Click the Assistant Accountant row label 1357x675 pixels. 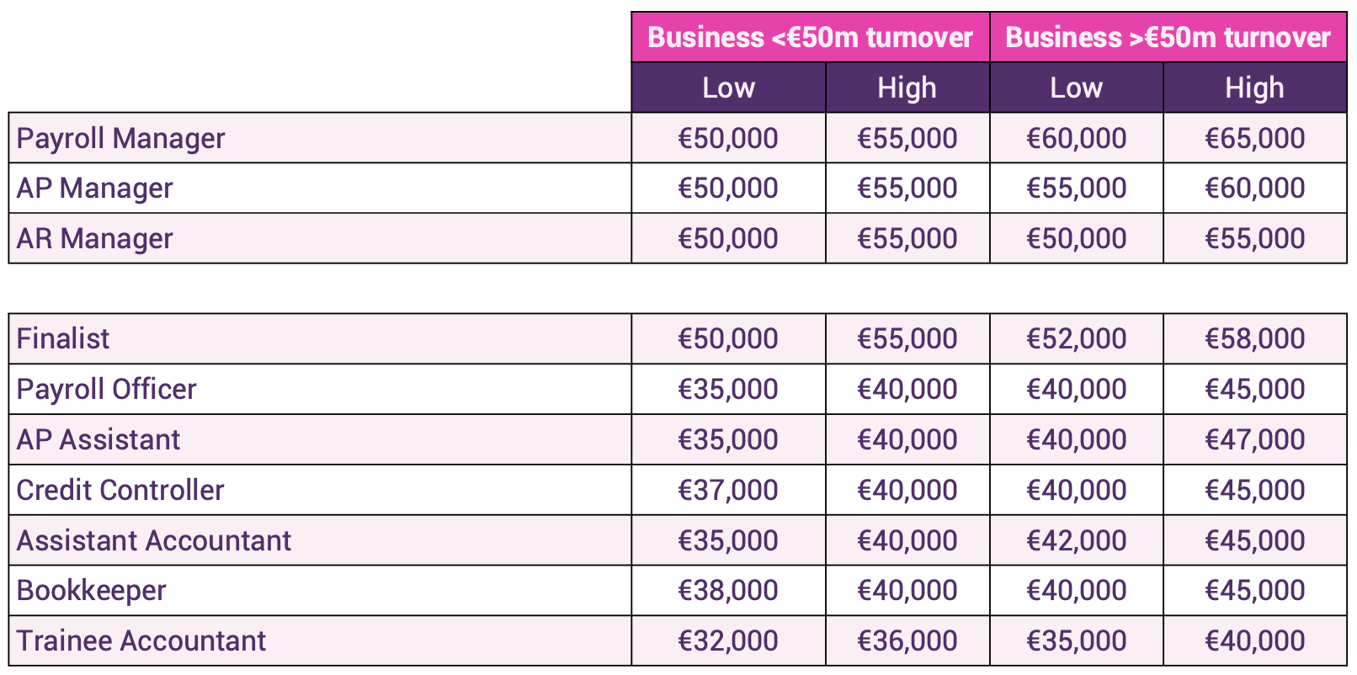[x=154, y=540]
